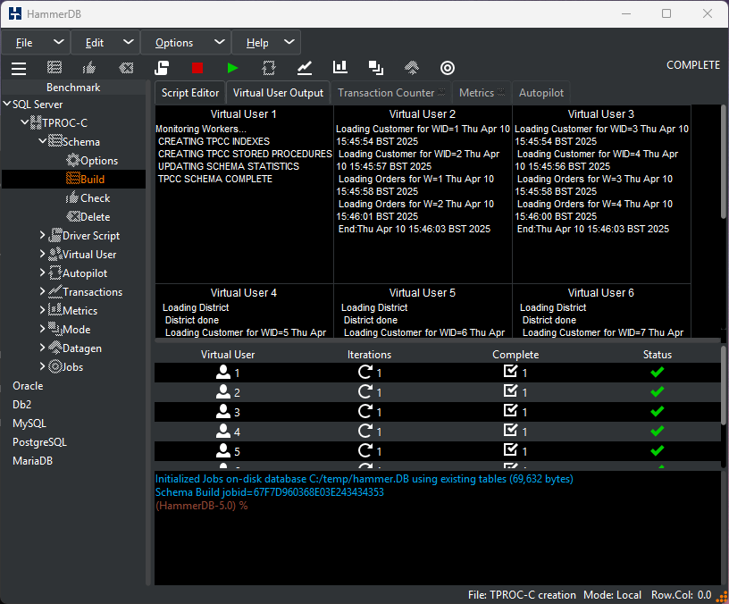729x604 pixels.
Task: Click Virtual User 1 person icon
Action: (x=223, y=372)
